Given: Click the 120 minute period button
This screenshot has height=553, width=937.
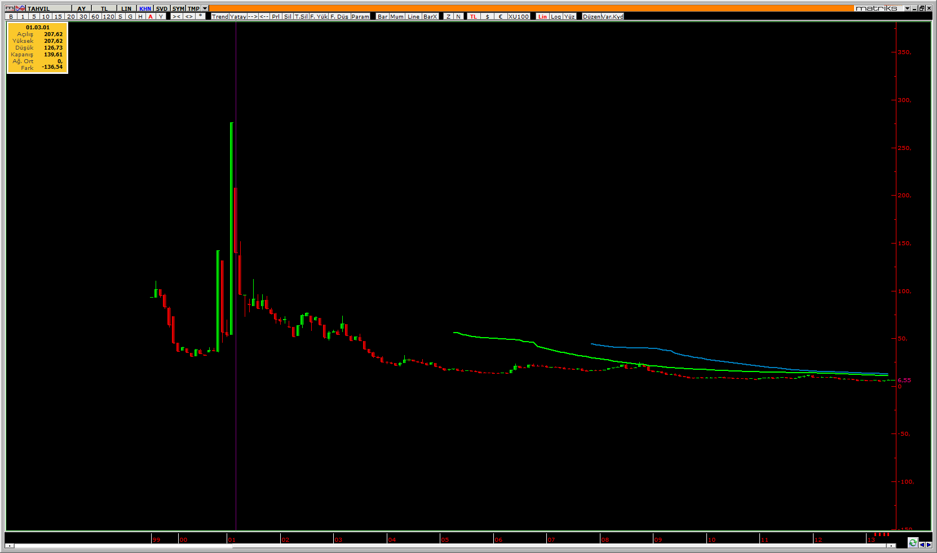Looking at the screenshot, I should (108, 16).
